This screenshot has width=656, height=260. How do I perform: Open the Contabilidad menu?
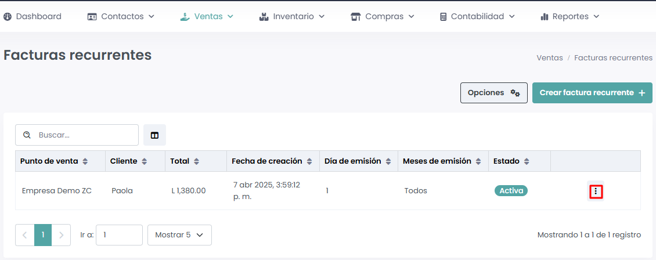[x=478, y=16]
